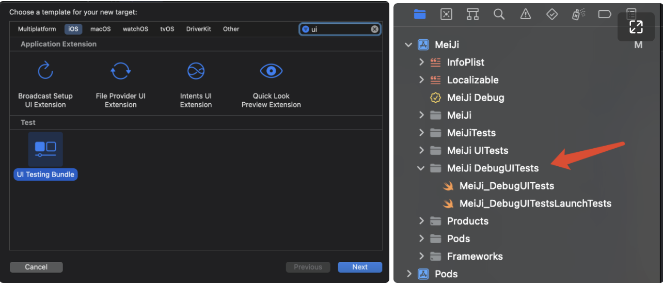663x285 pixels.
Task: Switch to the tvOS platform tab
Action: [167, 29]
